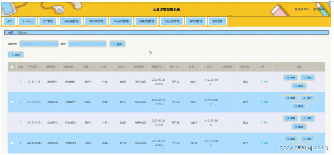Expand the 领养信息管理 dropdown menu
Screen dimensions: 334x155
point(146,21)
